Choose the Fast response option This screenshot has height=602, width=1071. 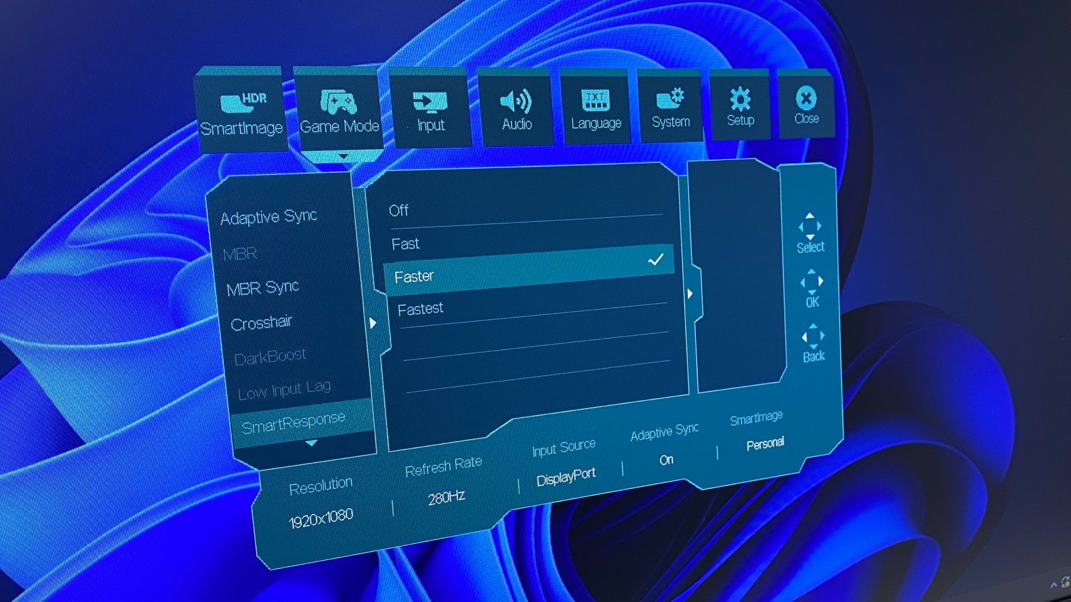tap(406, 244)
